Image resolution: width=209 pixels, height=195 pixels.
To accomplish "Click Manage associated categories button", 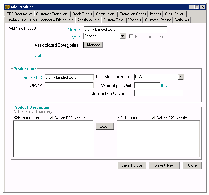I will (x=93, y=45).
